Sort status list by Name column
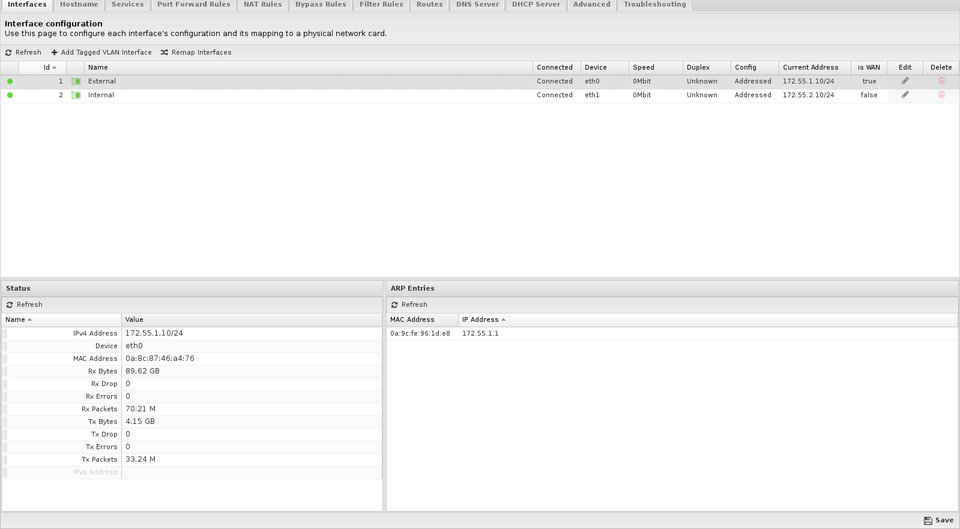 (16, 319)
